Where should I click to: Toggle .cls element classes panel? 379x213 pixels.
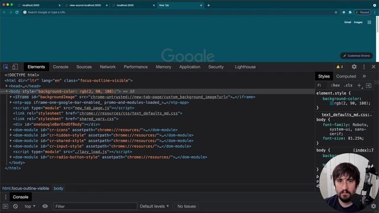coord(348,85)
